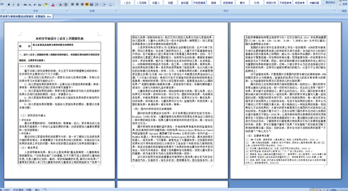Image resolution: width=348 pixels, height=191 pixels.
Task: Align text to the left
Action: pyautogui.click(x=72, y=5)
